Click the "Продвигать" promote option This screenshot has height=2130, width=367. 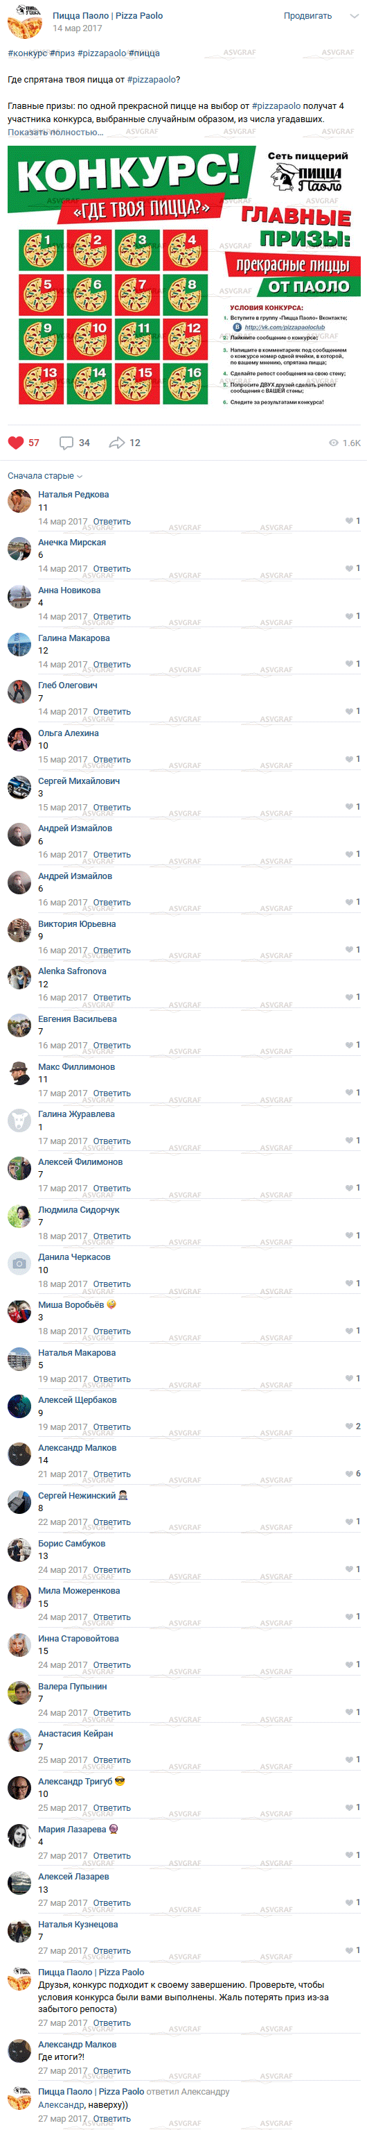click(x=307, y=16)
